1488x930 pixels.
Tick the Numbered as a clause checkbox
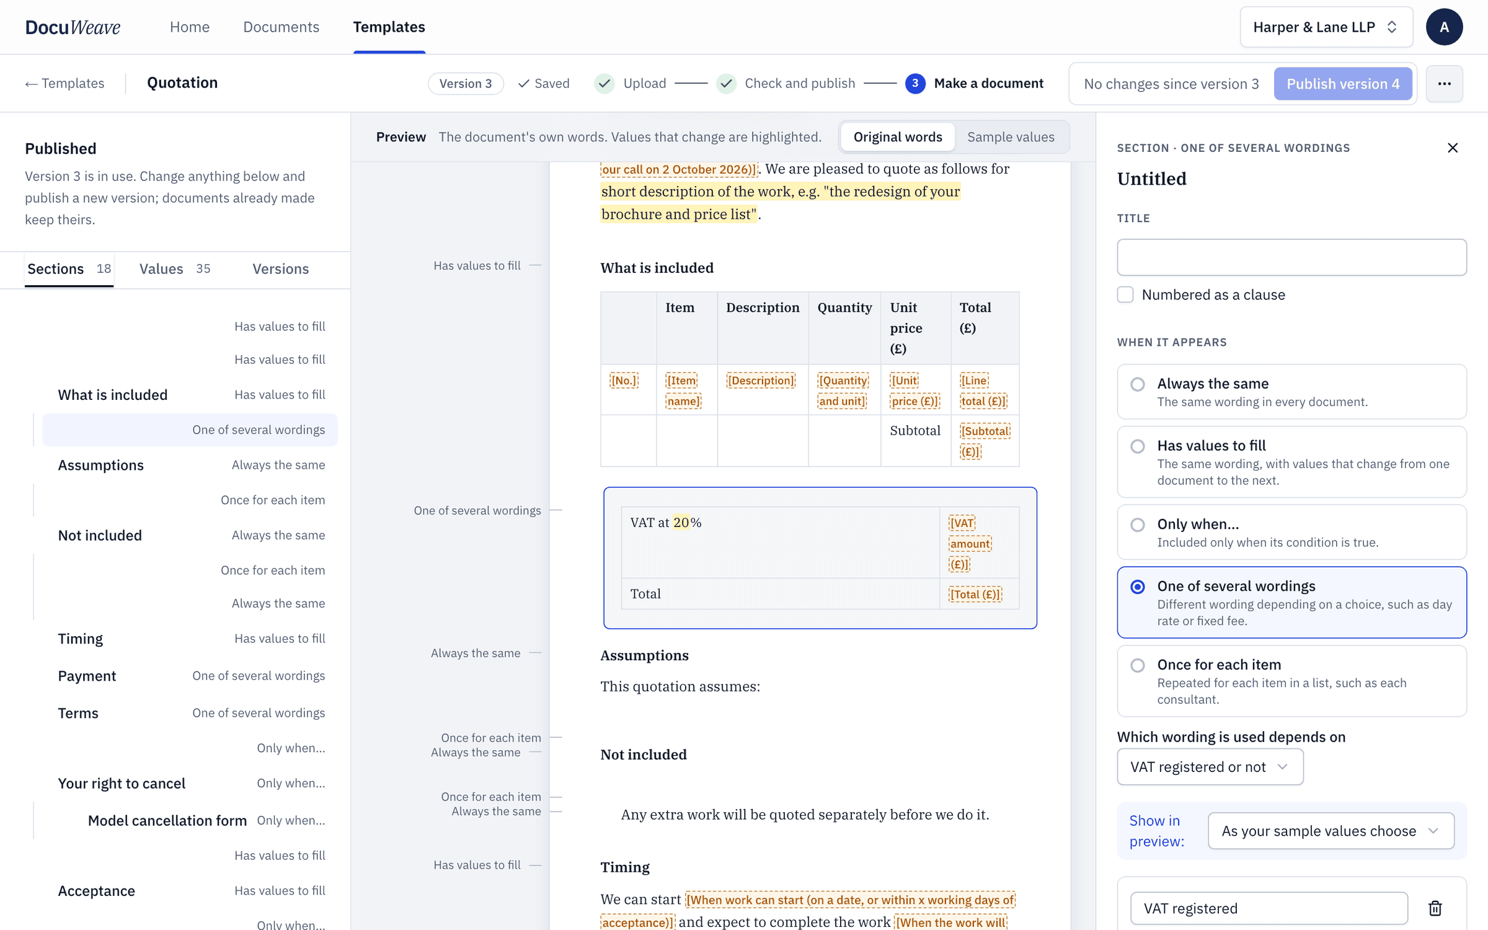click(x=1125, y=294)
